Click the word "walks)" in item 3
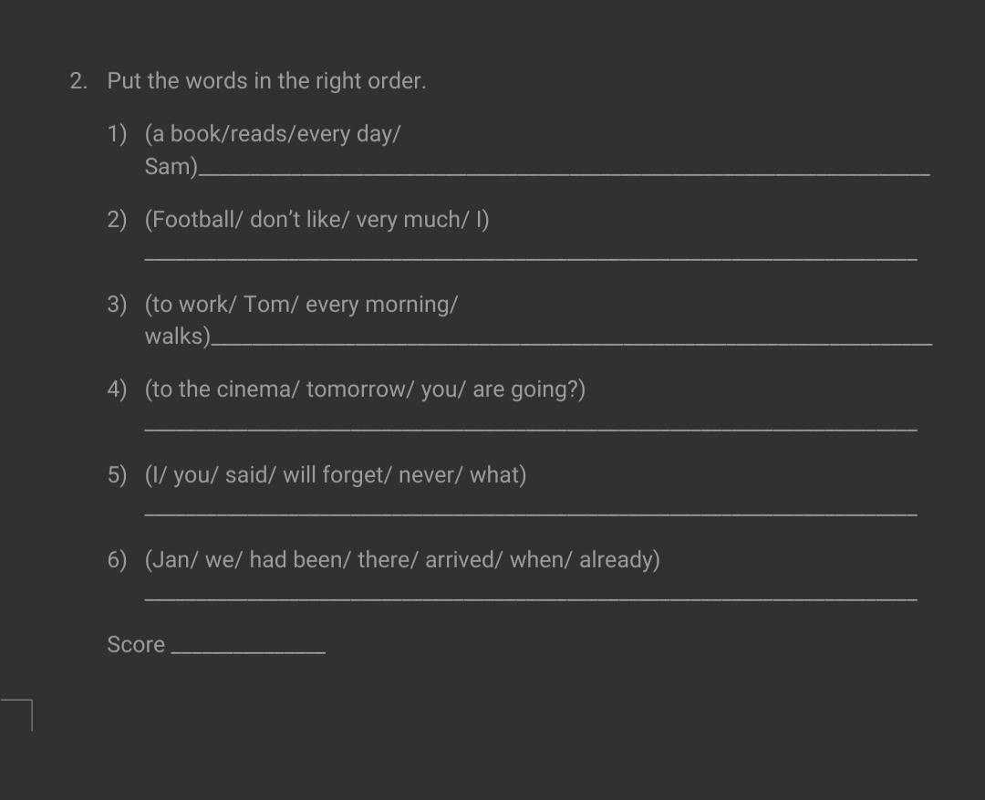Viewport: 985px width, 800px height. click(x=177, y=337)
